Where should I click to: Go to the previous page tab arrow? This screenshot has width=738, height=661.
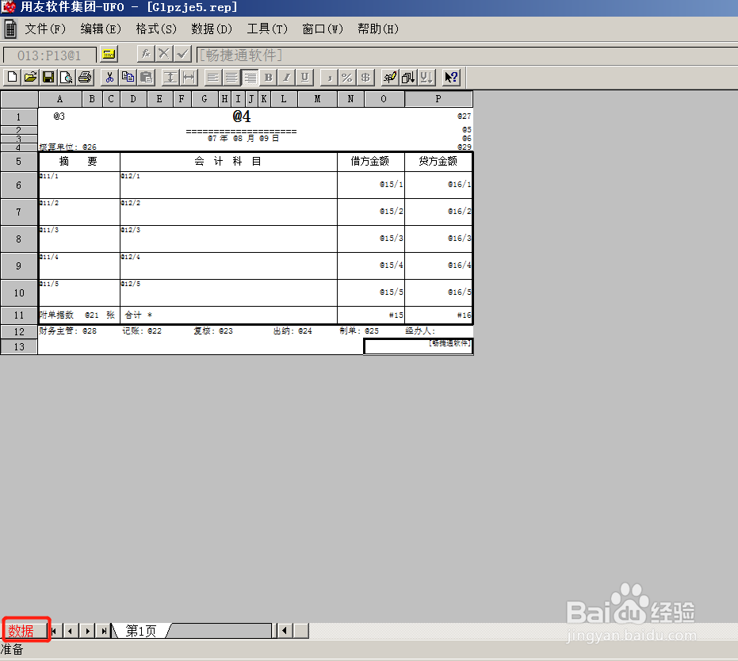pos(71,631)
